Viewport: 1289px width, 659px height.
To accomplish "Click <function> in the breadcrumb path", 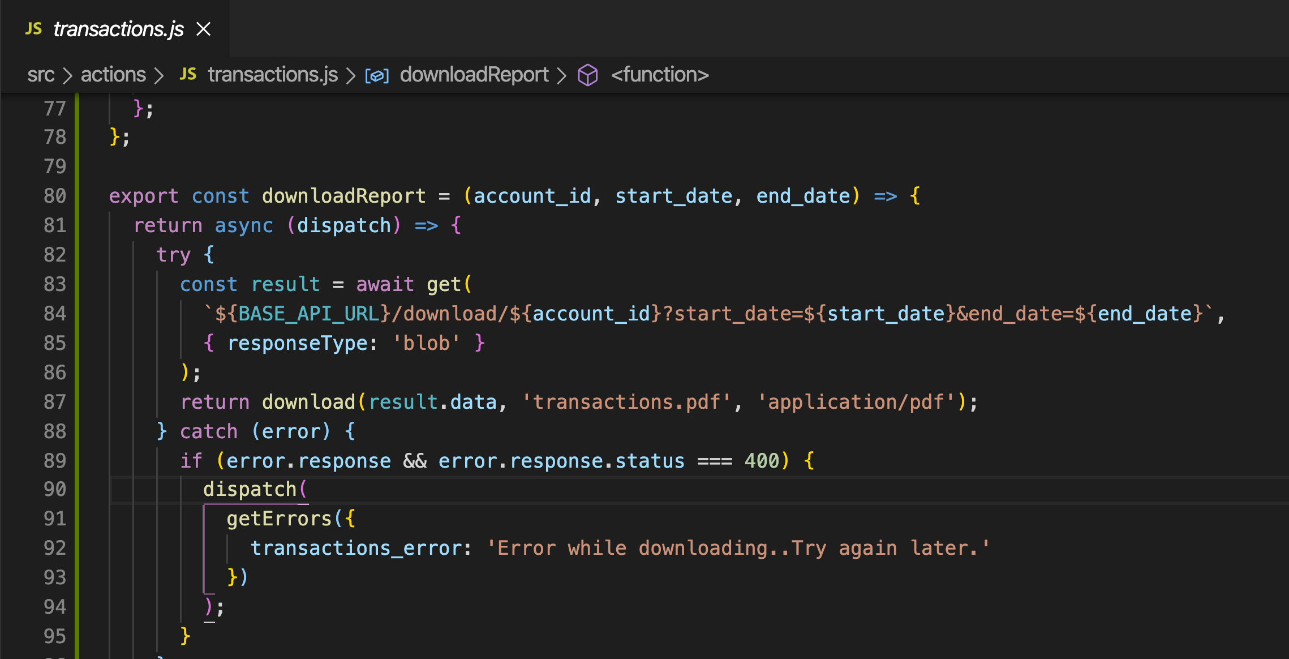I will [660, 74].
